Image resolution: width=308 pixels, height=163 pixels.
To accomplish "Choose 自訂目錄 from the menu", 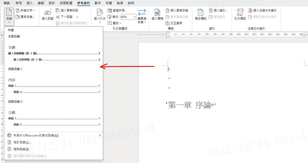I will (x=23, y=142).
